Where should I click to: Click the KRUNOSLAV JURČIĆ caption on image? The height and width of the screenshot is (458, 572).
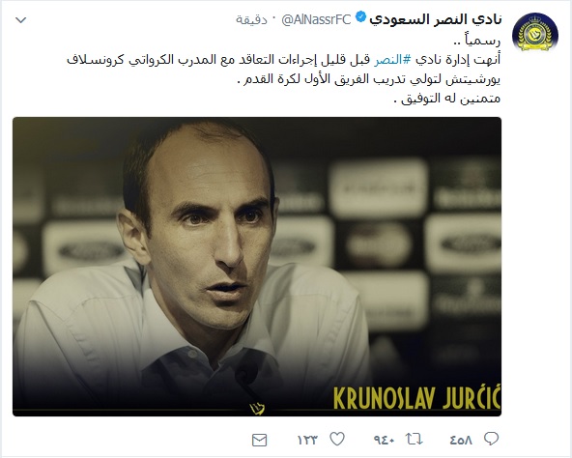(417, 398)
